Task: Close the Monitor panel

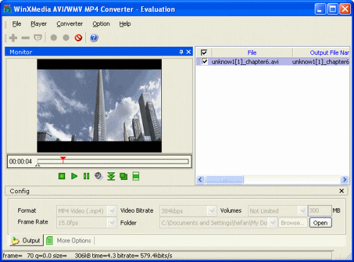Action: pyautogui.click(x=188, y=52)
